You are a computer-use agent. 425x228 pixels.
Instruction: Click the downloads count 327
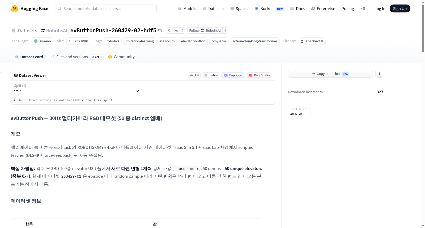coord(380,92)
